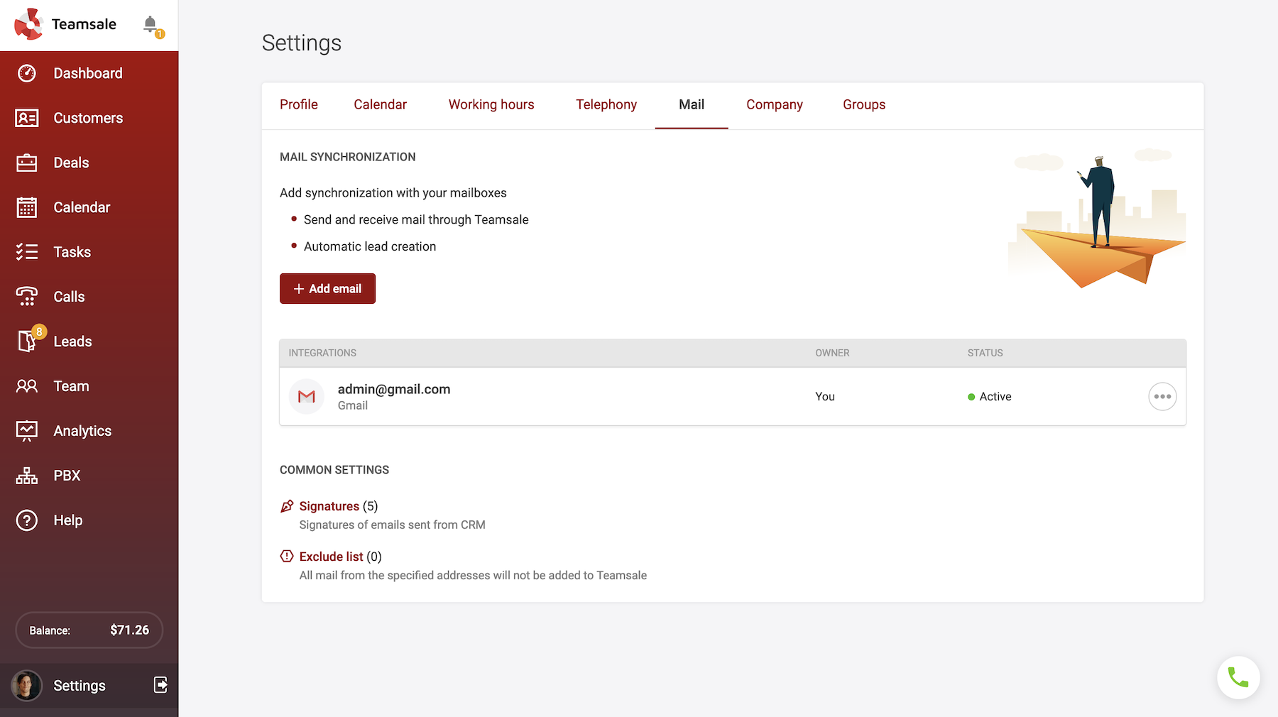Click the Leads icon with badge
The height and width of the screenshot is (717, 1278).
27,341
